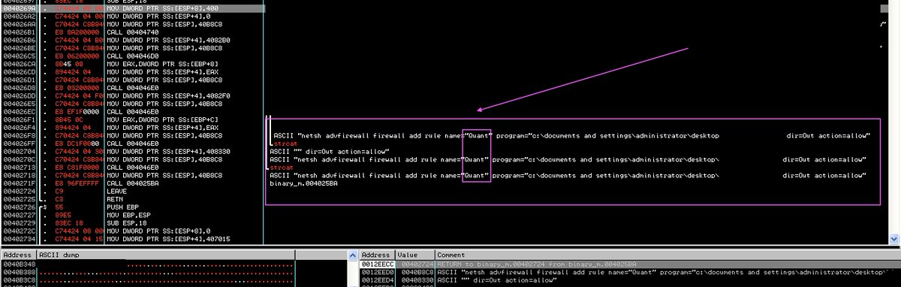Select the row with operand 407015
Screen dimensions: 901x287
[x=132, y=239]
